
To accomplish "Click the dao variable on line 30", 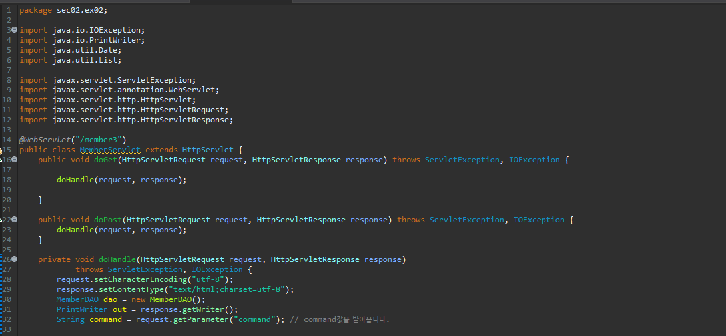I will coord(110,299).
